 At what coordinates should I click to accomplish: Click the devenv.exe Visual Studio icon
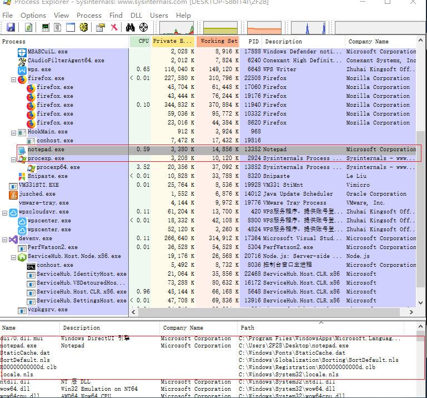(13, 240)
